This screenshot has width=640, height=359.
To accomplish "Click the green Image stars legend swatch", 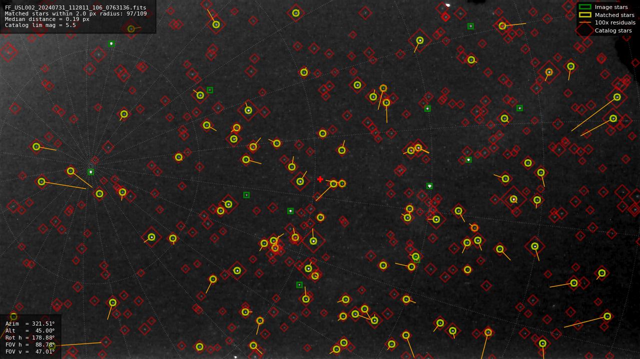I will (585, 7).
